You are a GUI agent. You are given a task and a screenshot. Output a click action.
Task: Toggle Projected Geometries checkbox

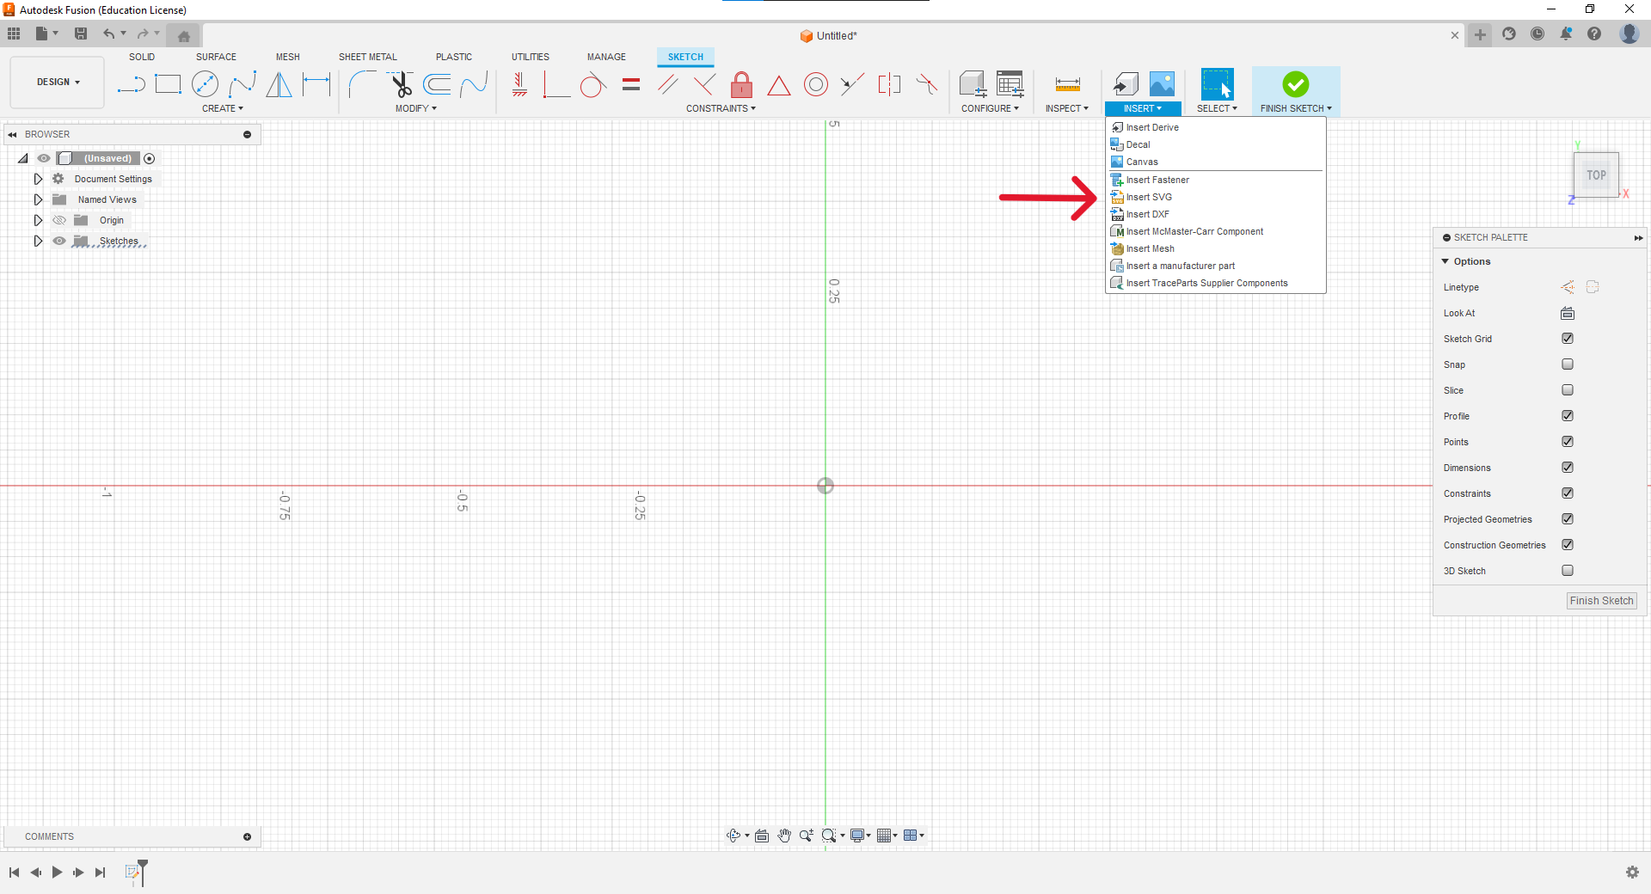(1568, 519)
